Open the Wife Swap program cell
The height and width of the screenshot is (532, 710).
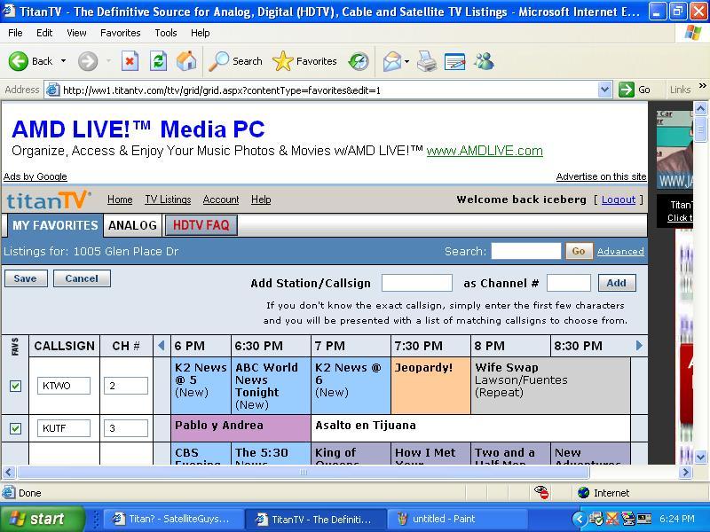tap(550, 386)
